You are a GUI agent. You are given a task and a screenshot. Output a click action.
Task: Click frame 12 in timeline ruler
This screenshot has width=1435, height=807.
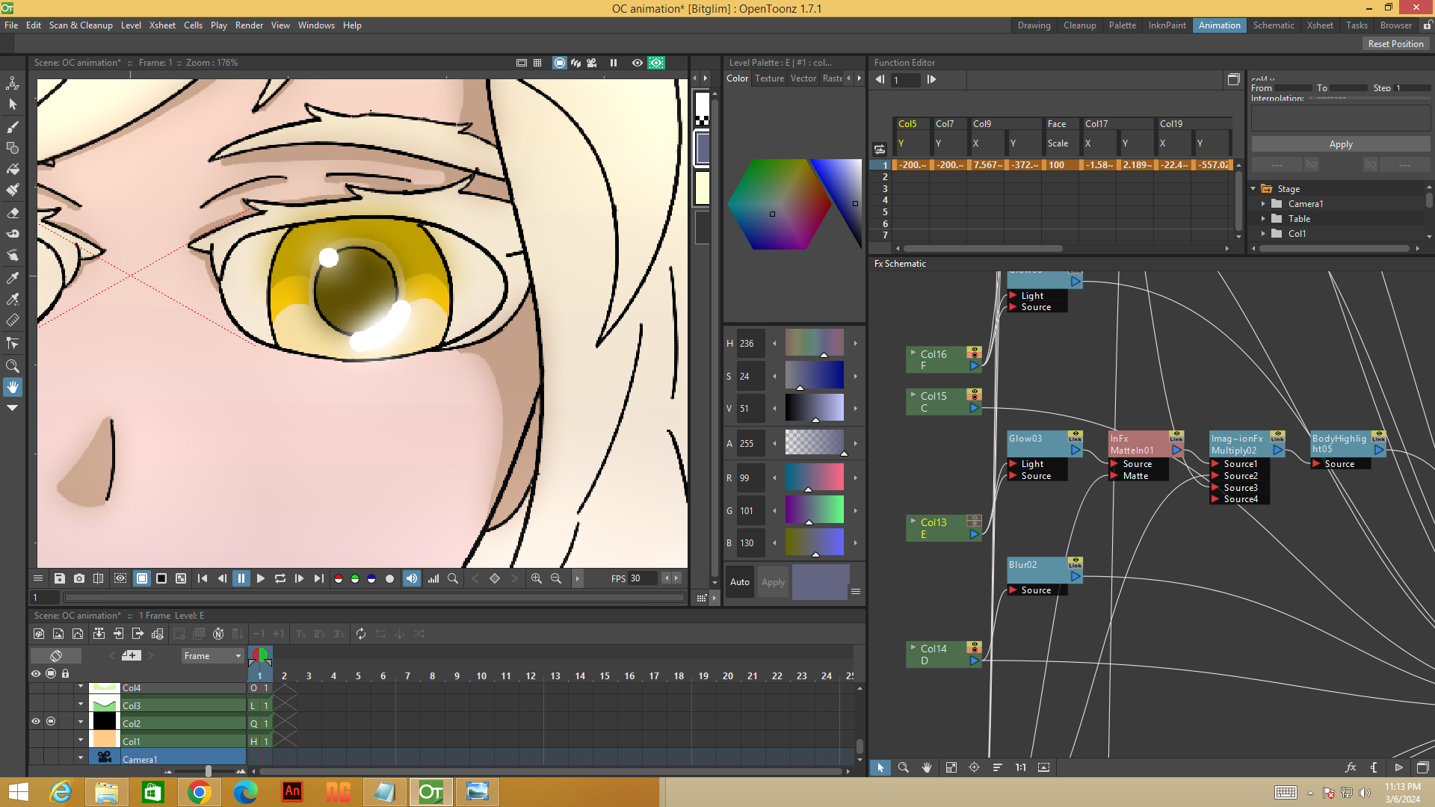[x=531, y=675]
